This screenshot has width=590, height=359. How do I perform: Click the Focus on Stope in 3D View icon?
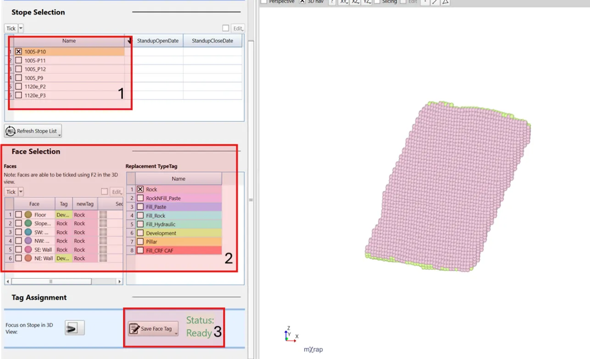(x=74, y=328)
